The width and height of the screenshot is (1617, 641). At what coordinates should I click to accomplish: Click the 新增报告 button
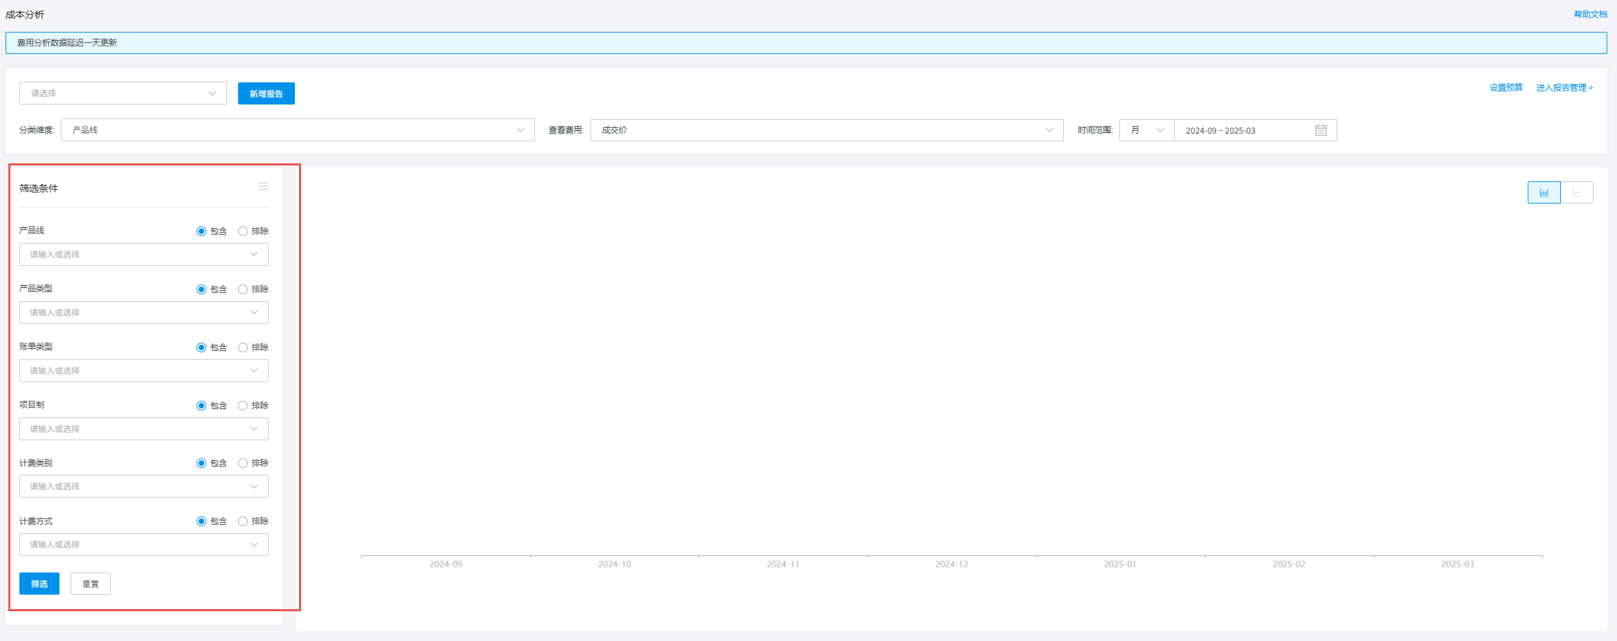tap(267, 93)
